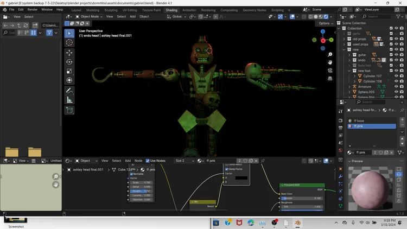407x229 pixels.
Task: Click the viewport zoom magnifier icon
Action: point(330,54)
